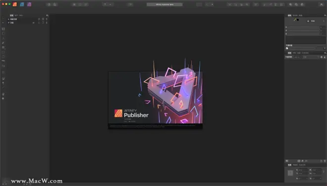This screenshot has height=186, width=327.
Task: Collapse the Pages section in the Pages panel
Action: (8, 23)
